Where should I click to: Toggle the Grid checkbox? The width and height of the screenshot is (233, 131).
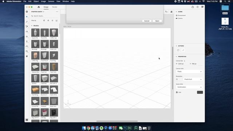click(x=177, y=92)
